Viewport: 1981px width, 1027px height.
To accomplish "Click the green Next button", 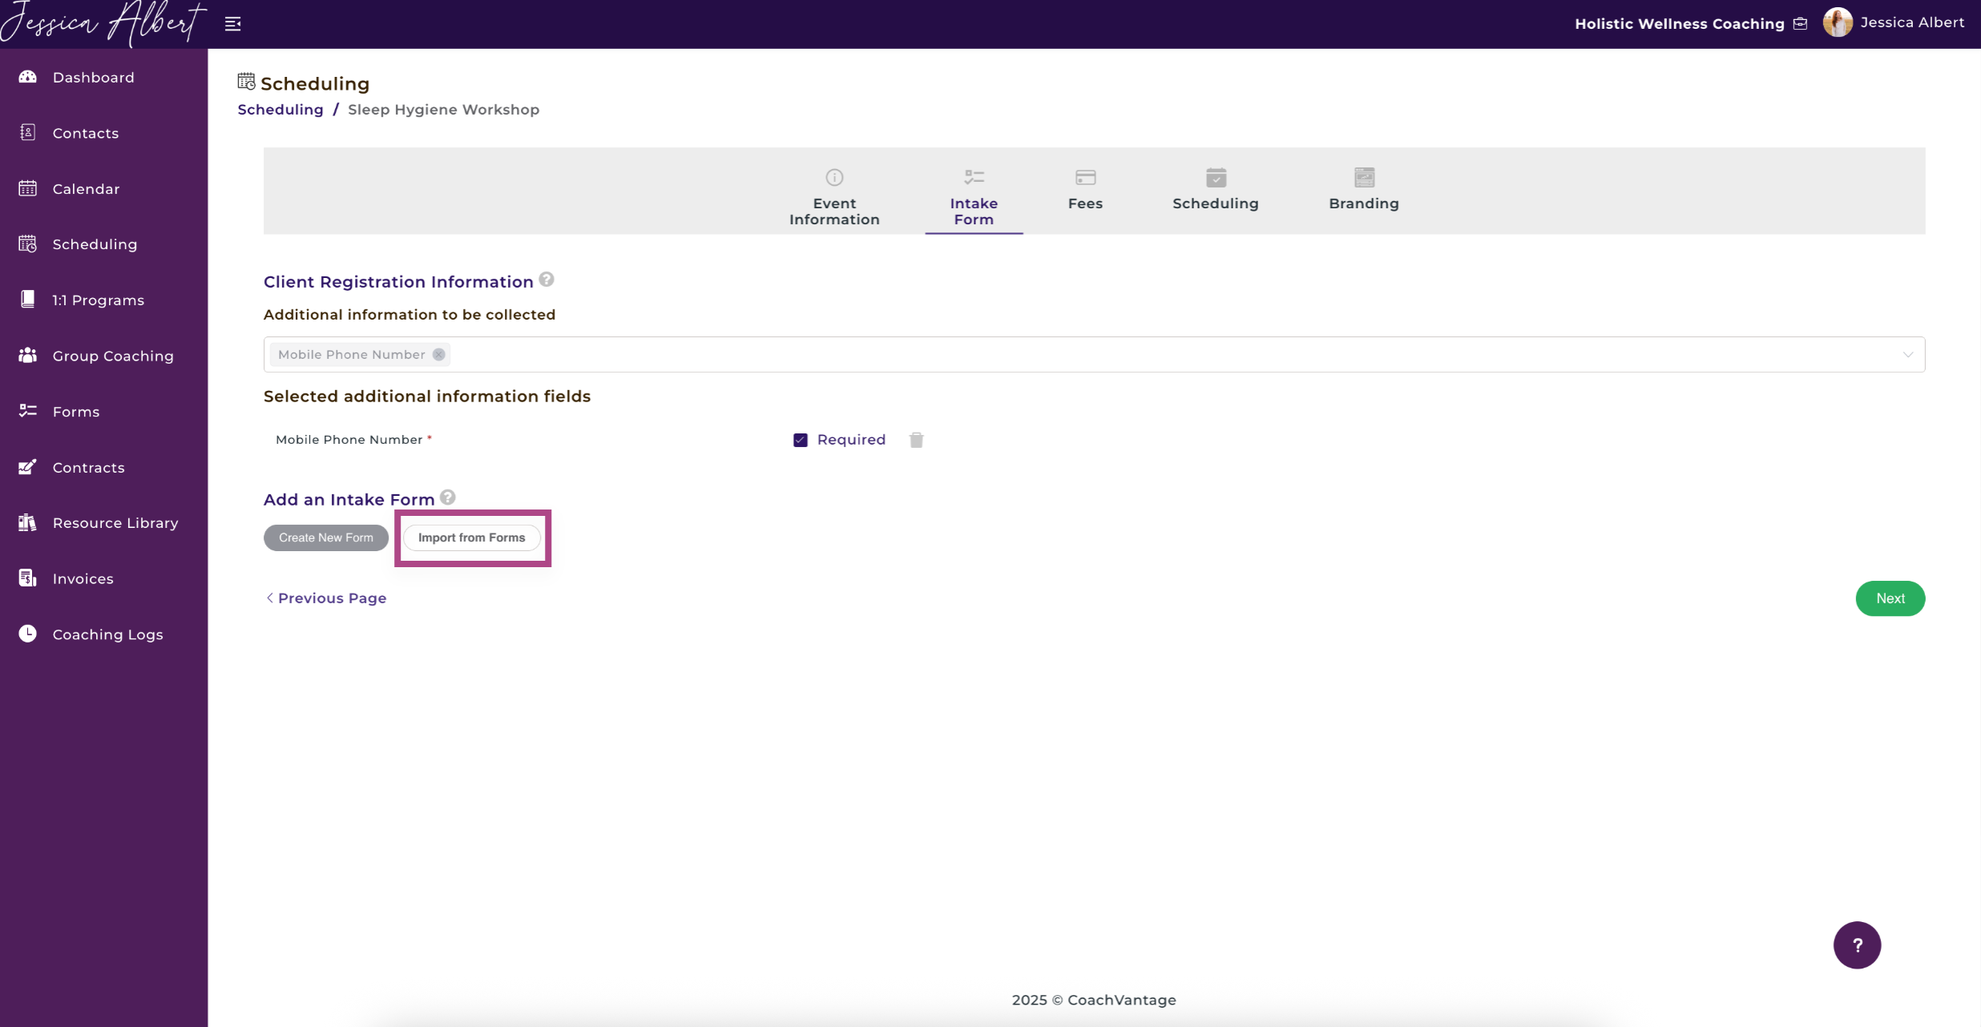I will click(1890, 598).
